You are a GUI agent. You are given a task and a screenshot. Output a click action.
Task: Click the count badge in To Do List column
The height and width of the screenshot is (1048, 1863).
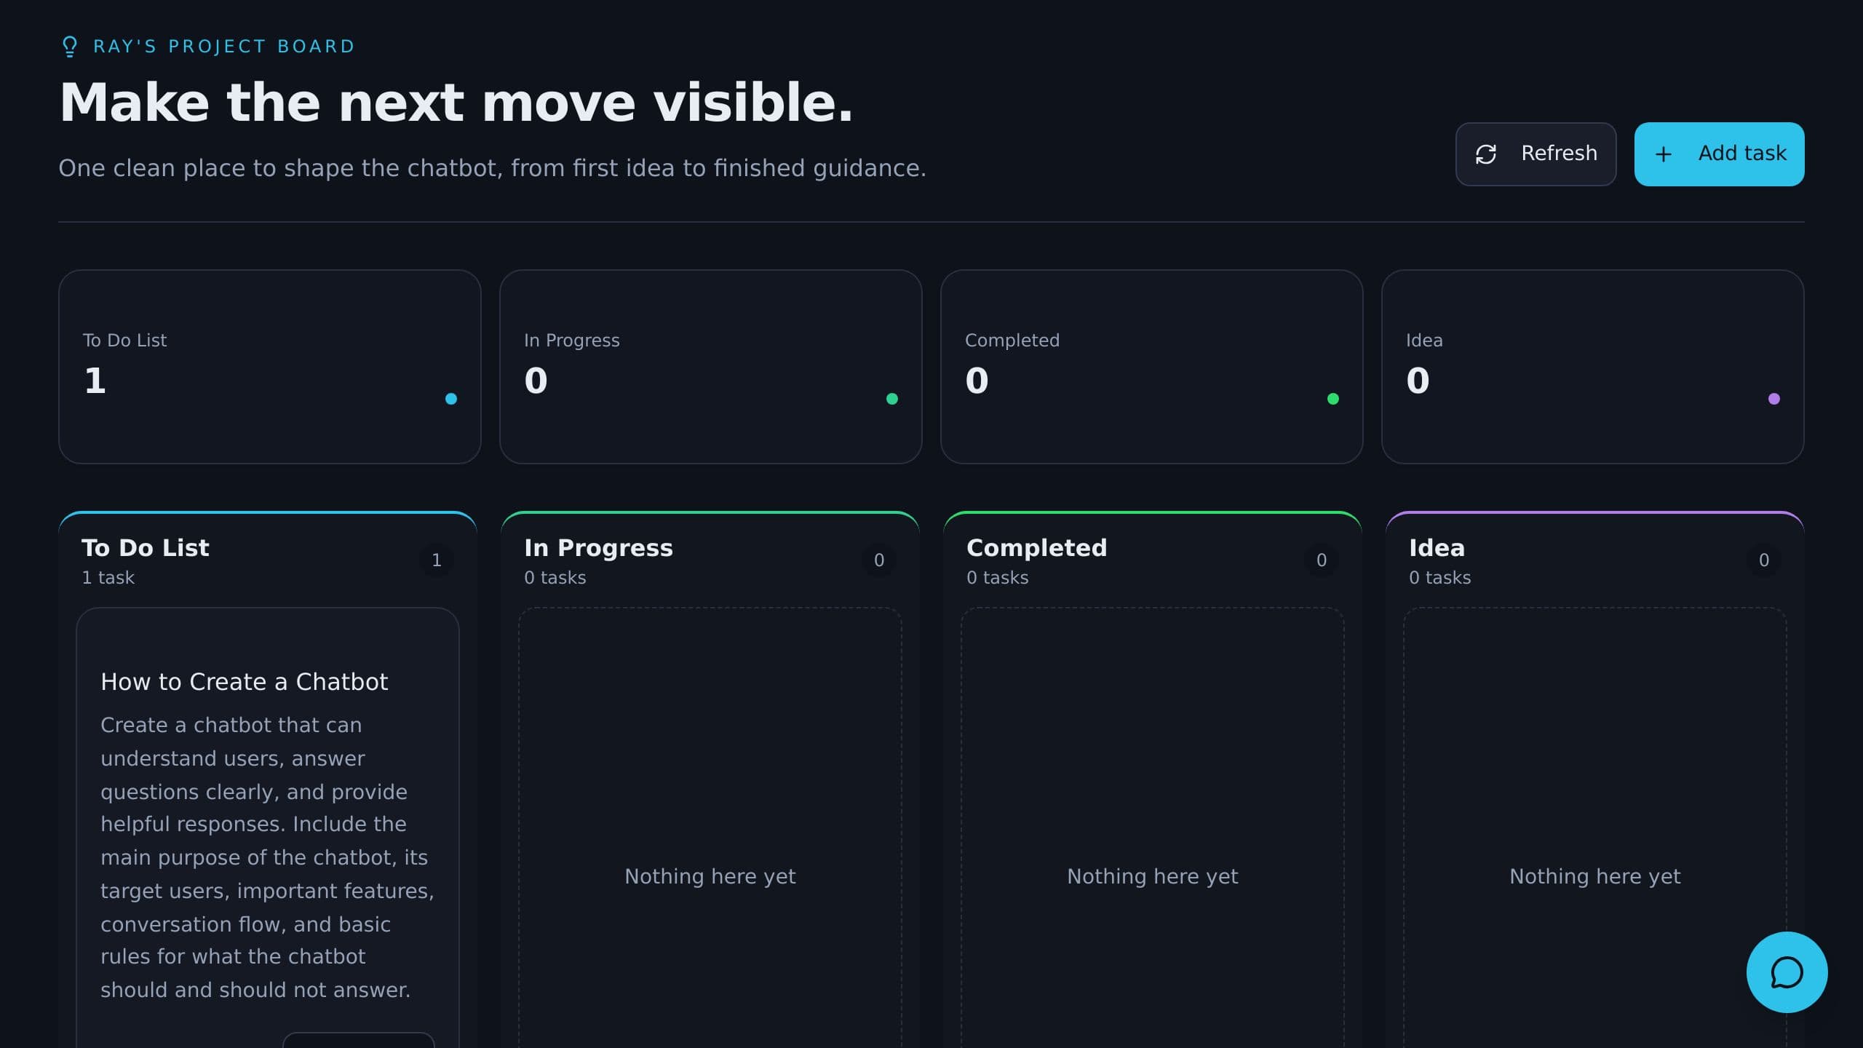coord(436,560)
